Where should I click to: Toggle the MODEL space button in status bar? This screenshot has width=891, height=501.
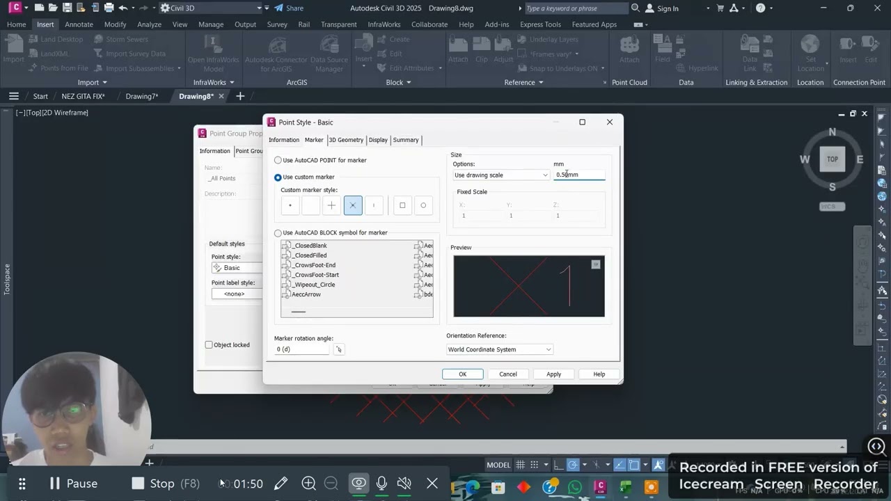[498, 465]
